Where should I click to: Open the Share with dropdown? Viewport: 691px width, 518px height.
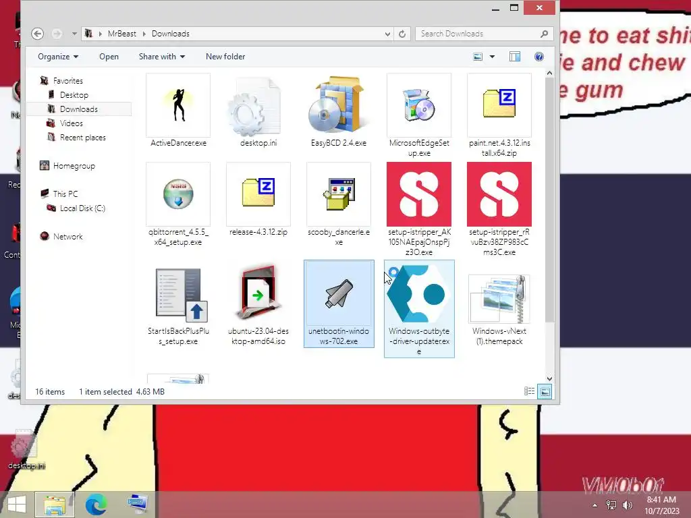pyautogui.click(x=162, y=57)
